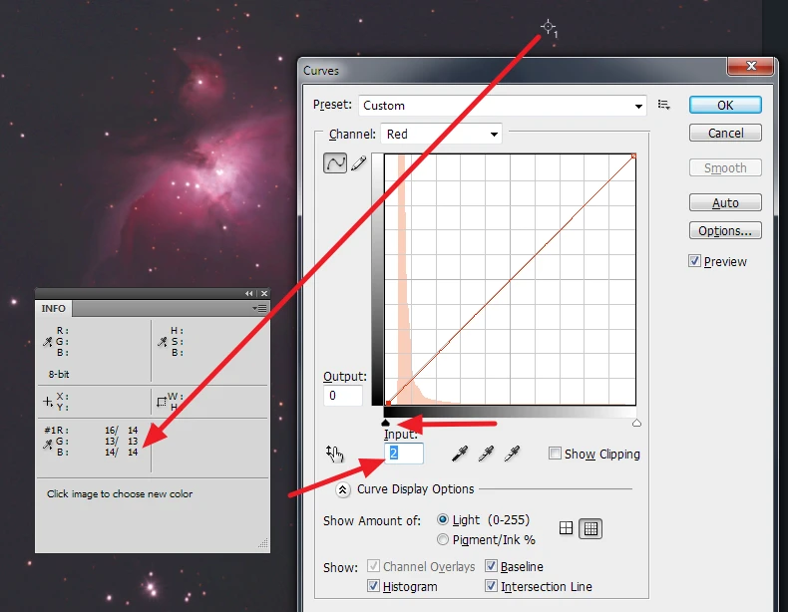Select the pencil draw curve tool

tap(359, 163)
